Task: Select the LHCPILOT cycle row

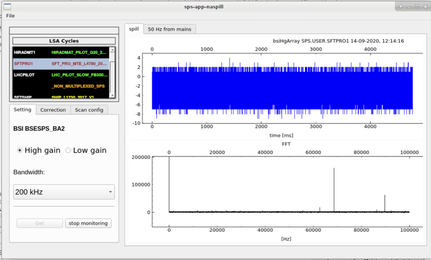Action: (61, 75)
